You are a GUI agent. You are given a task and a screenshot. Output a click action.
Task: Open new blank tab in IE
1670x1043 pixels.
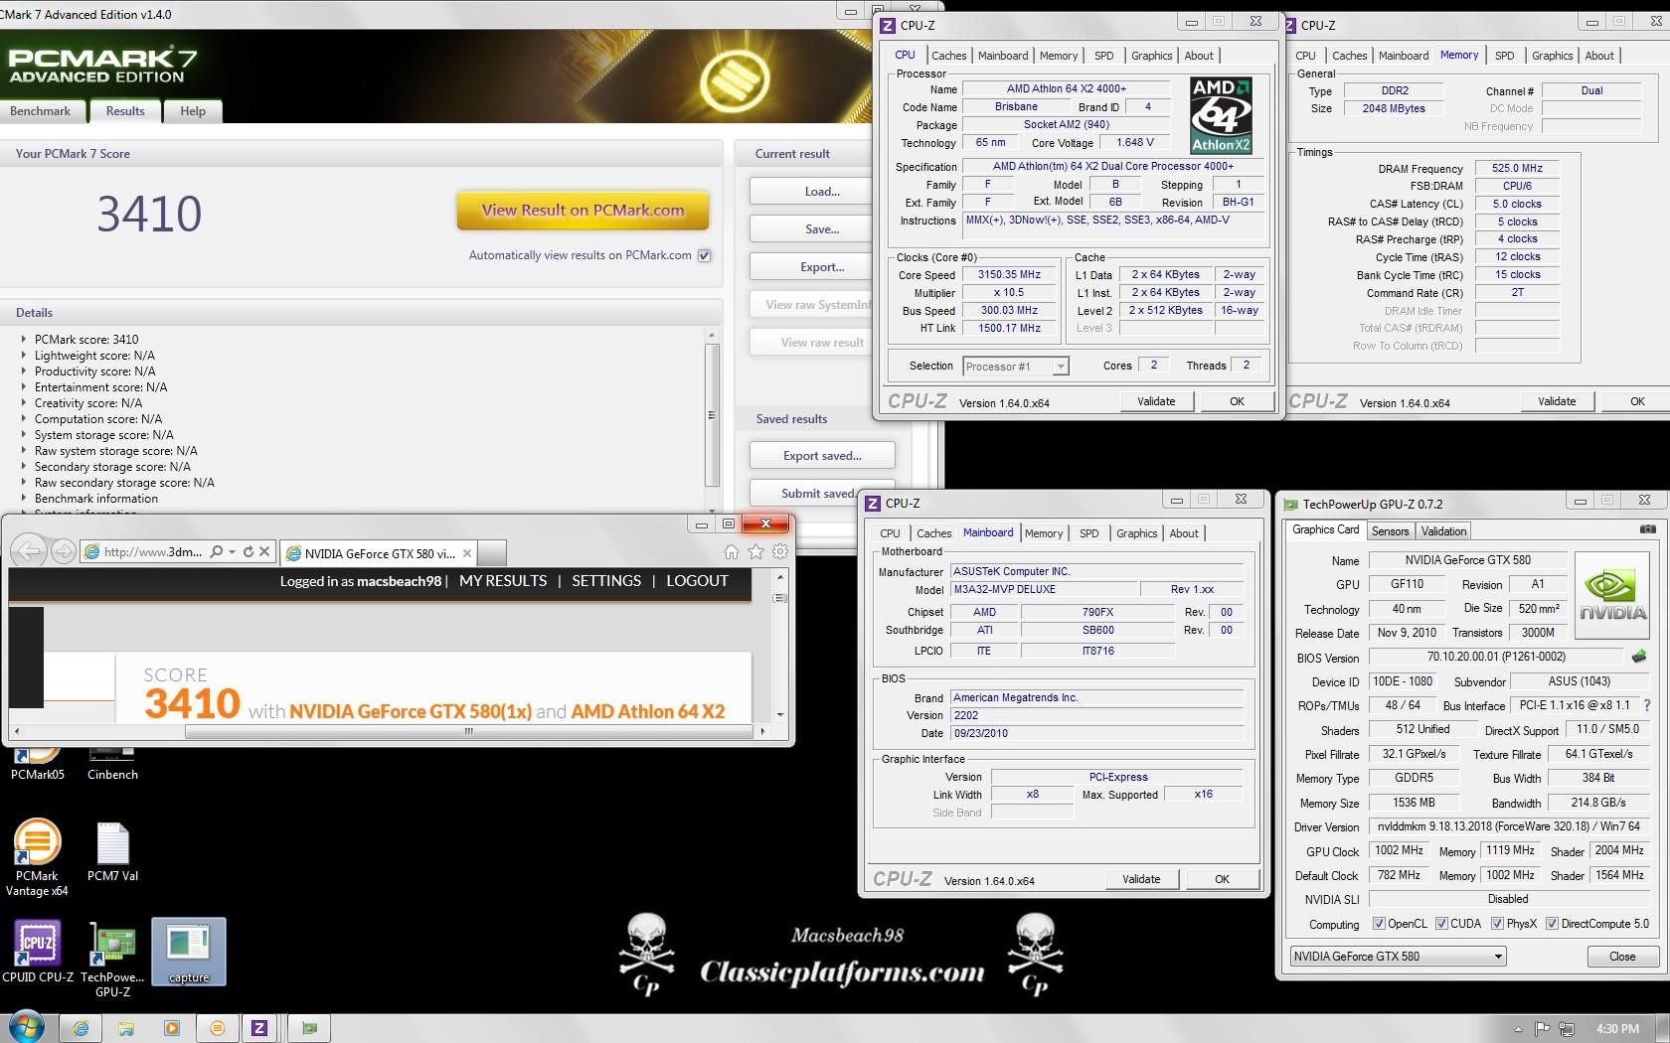pyautogui.click(x=492, y=552)
